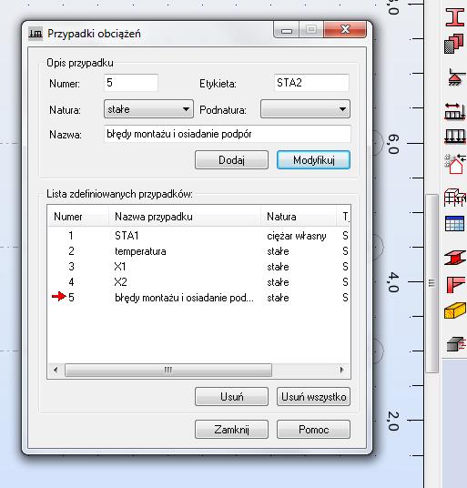Expand the Natura dropdown

[148, 109]
